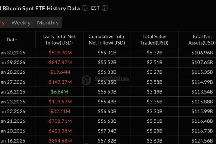Screen dimensions: 216x144
Task: Click info icon beside Bitcoin Spot ETF History Data title
Action: (x=85, y=8)
